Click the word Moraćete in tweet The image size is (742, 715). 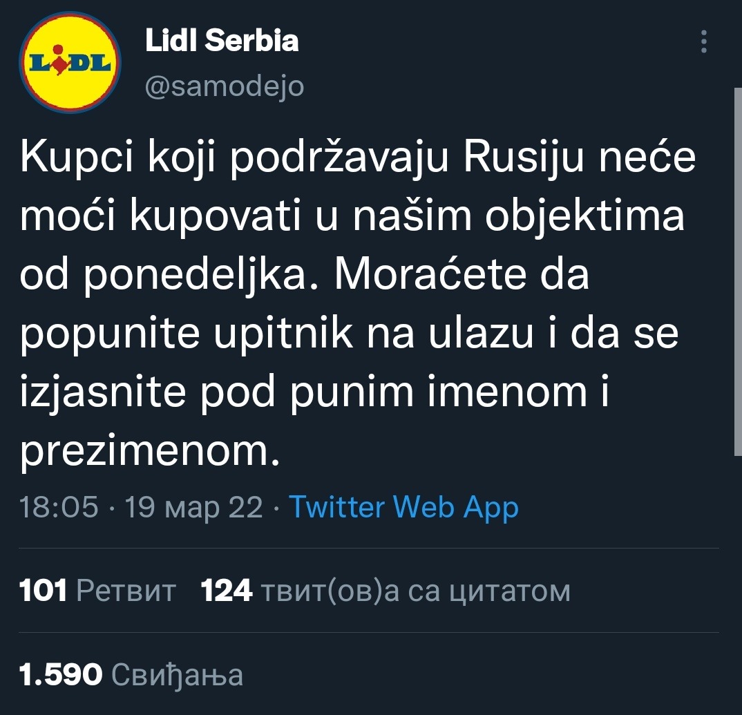(466, 276)
